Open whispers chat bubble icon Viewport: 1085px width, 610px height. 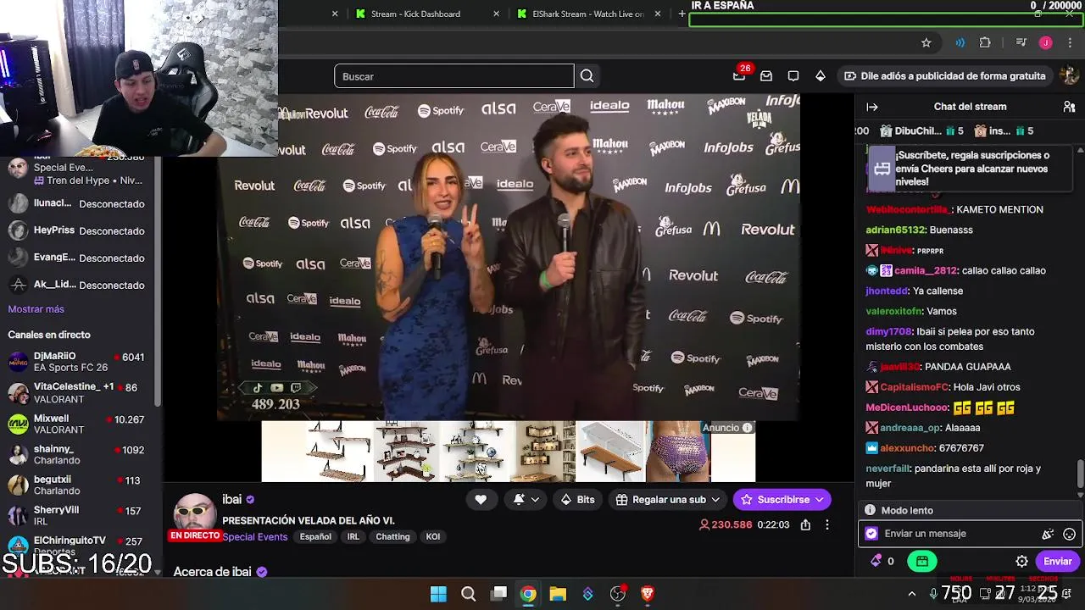[x=793, y=76]
